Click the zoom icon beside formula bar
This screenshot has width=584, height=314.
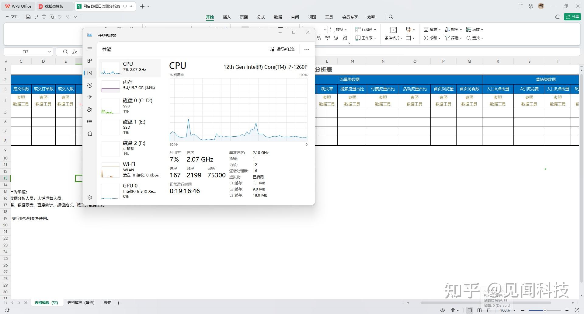[65, 52]
